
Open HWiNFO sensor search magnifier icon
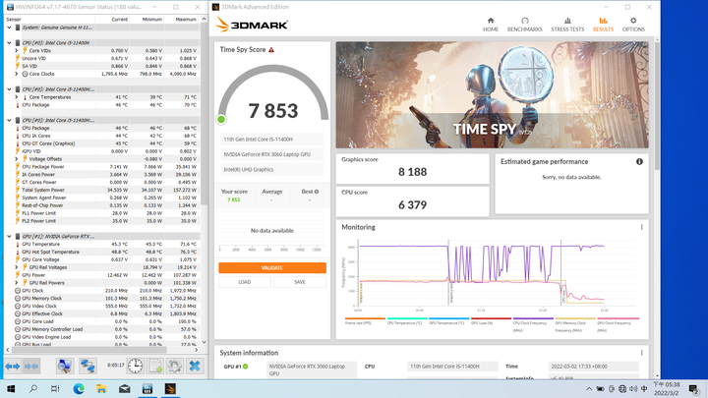pyautogui.click(x=65, y=366)
